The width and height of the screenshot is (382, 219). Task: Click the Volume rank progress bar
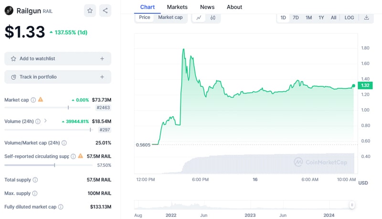click(x=49, y=130)
